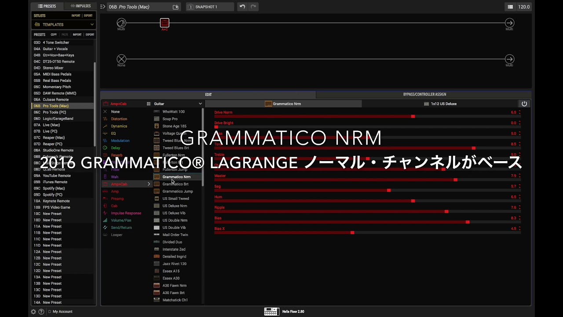Click Import in the Setlists header
Screen dimensions: 563x317
[x=76, y=16]
